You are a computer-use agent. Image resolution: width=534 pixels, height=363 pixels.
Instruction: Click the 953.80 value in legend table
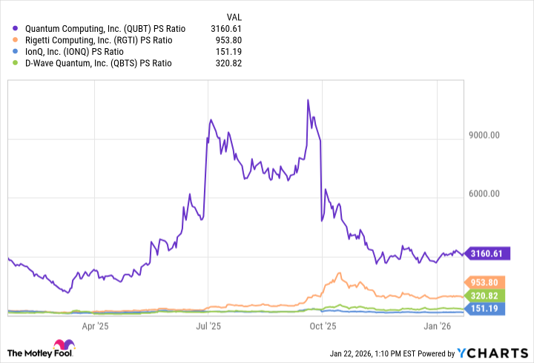point(228,40)
